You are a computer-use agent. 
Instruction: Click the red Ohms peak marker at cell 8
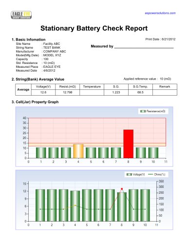pyautogui.click(x=122, y=189)
